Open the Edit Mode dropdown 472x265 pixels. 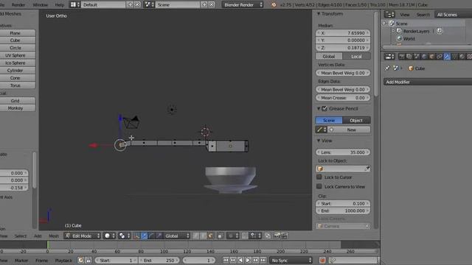click(x=83, y=236)
